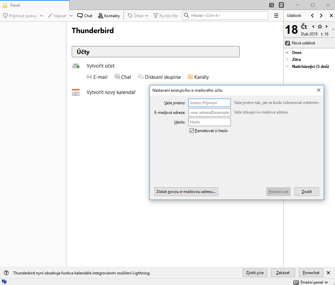Click the question mark info icon
The height and width of the screenshot is (285, 335).
click(x=6, y=273)
